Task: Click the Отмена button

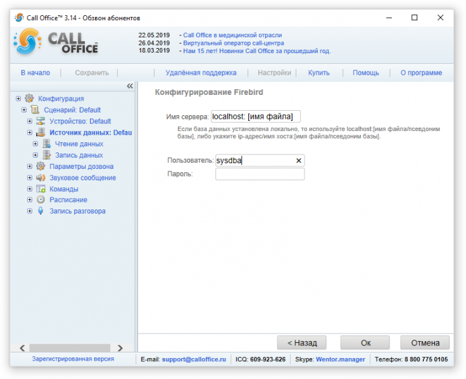Action: (425, 343)
